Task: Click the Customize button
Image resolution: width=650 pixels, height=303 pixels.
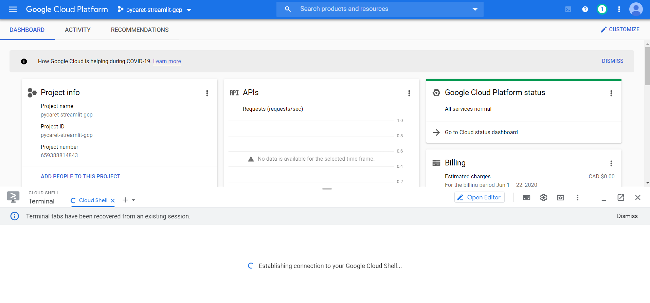Action: 620,30
